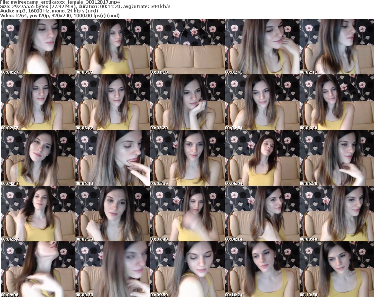
Task: Select the thumbnail stamped 00:10:24
Action: (x=262, y=269)
